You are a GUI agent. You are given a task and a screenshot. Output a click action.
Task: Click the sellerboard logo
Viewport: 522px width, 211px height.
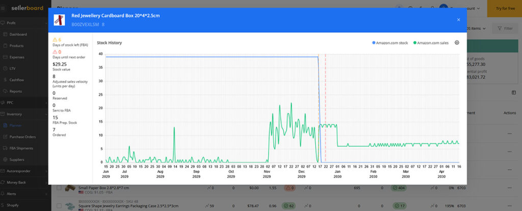28,8
